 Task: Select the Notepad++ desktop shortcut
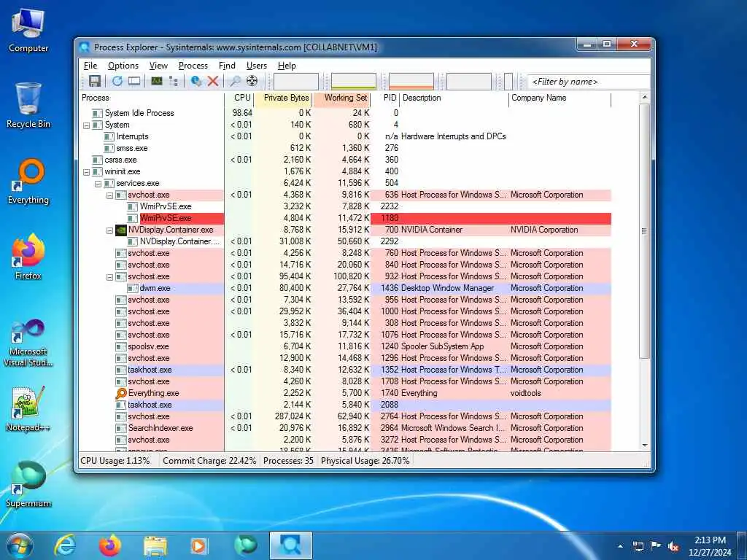(x=28, y=408)
